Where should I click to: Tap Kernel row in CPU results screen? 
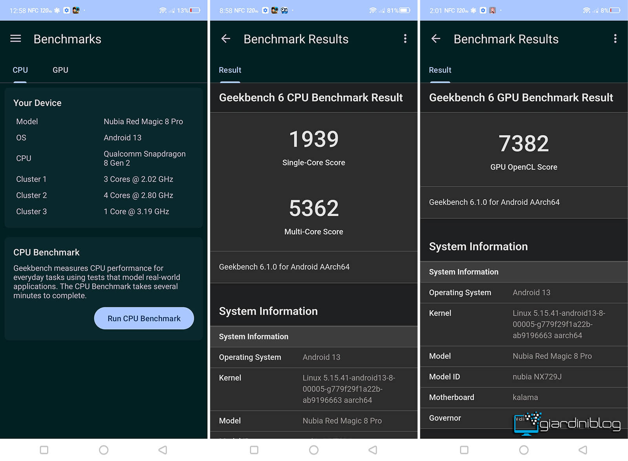[x=314, y=389]
